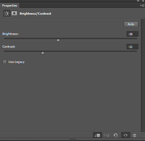Toggle adjustment layer visibility eye
Viewport: 145px width, 141px height.
[126, 135]
